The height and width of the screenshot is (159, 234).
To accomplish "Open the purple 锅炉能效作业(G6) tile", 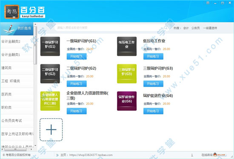I will [127, 101].
